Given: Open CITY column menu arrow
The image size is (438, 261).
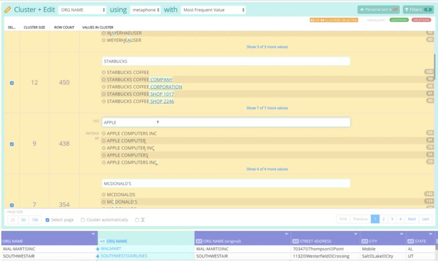Looking at the screenshot, I should click(401, 234).
